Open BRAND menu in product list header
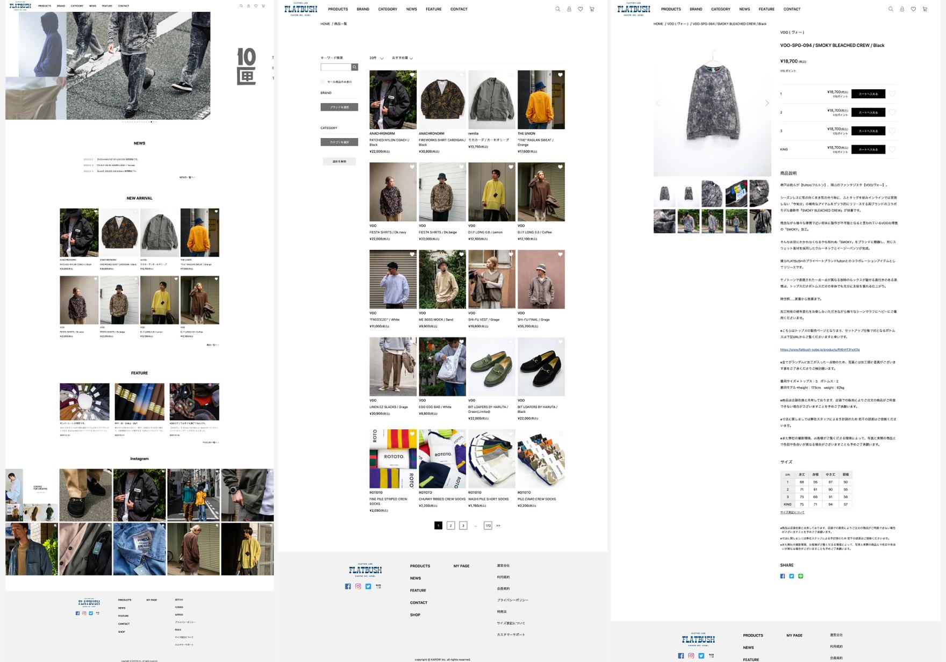The width and height of the screenshot is (946, 662). 363,9
